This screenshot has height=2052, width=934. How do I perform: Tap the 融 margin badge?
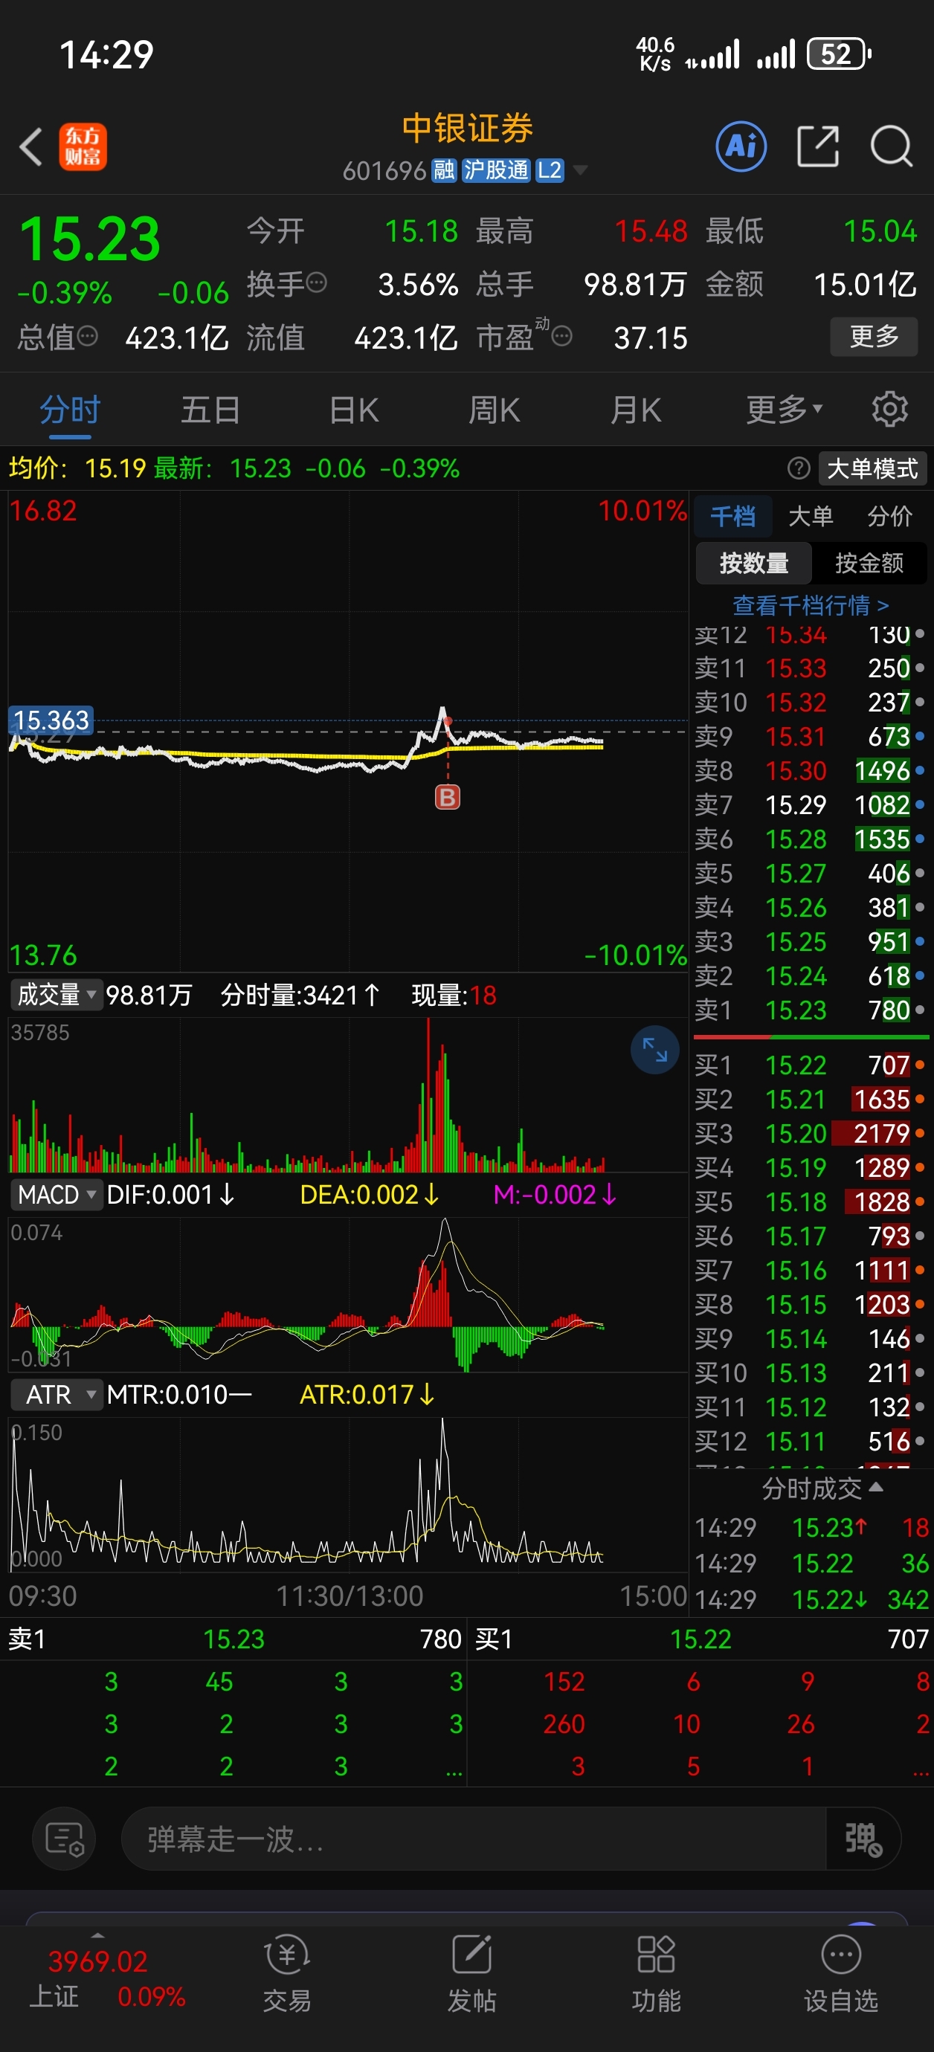point(444,170)
